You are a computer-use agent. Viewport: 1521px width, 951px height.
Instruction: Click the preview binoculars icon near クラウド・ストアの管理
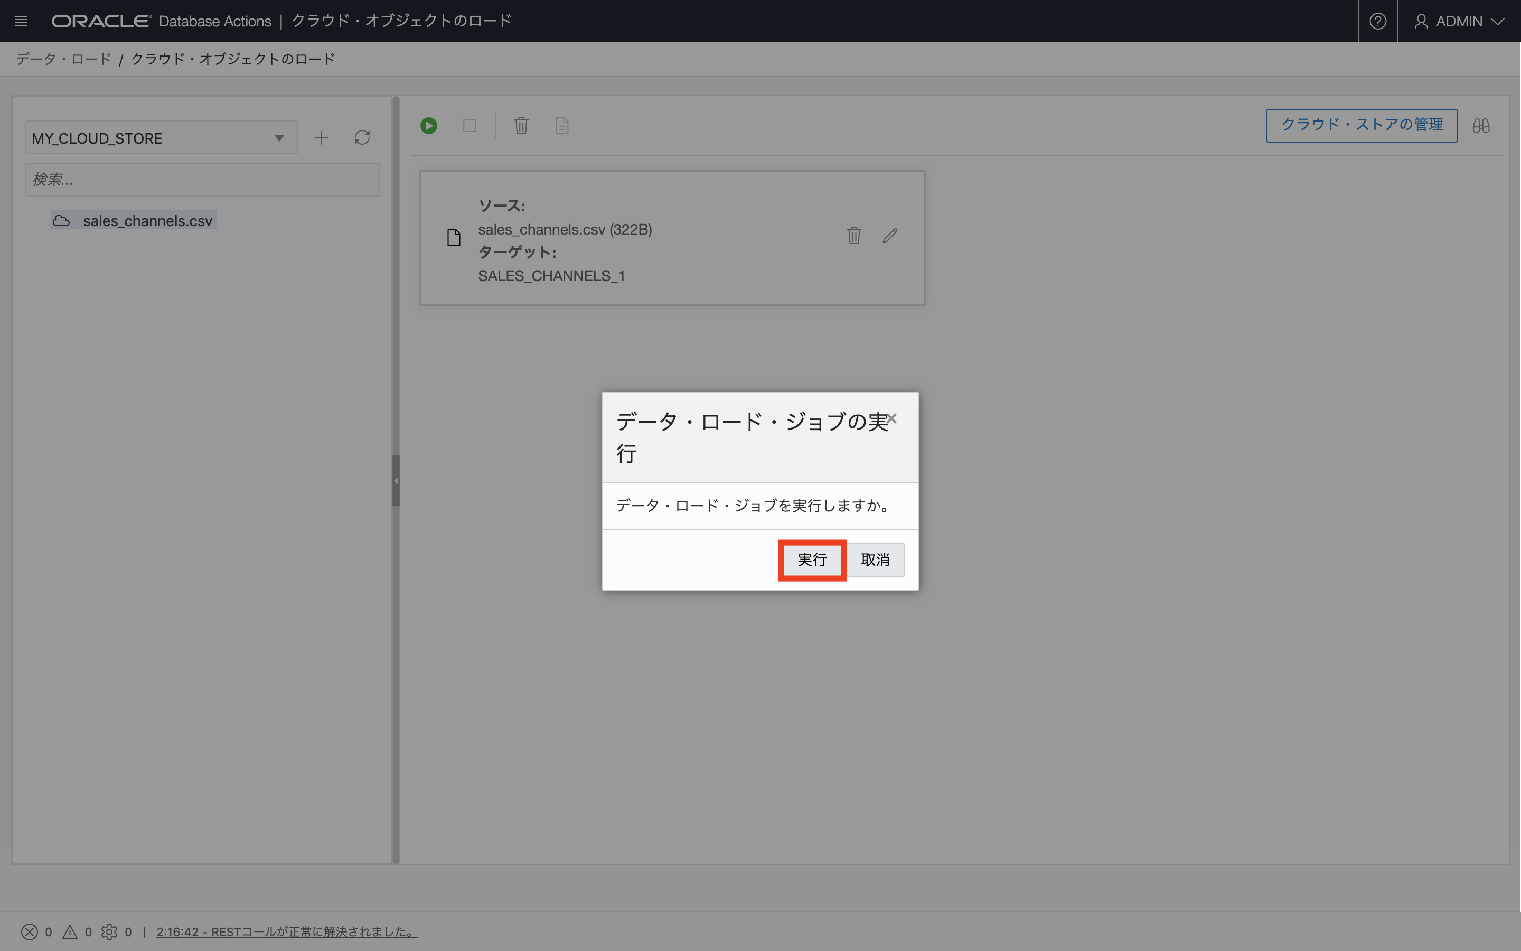point(1481,125)
